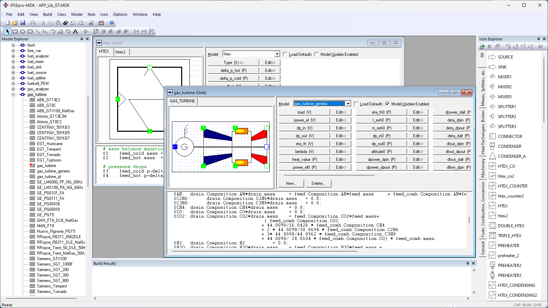The height and width of the screenshot is (308, 548).
Task: Click the binoculars find icon
Action: click(x=91, y=23)
